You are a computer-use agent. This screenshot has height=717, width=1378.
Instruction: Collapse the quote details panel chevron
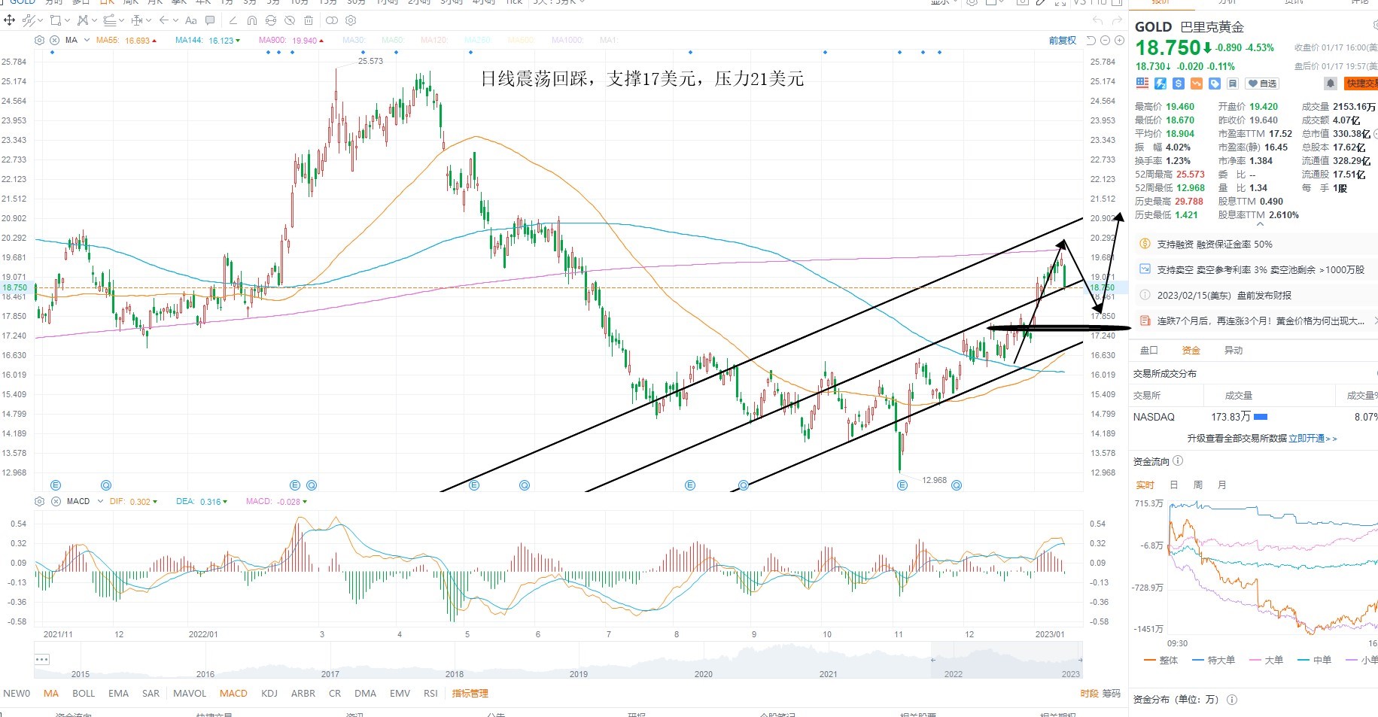pos(1260,224)
